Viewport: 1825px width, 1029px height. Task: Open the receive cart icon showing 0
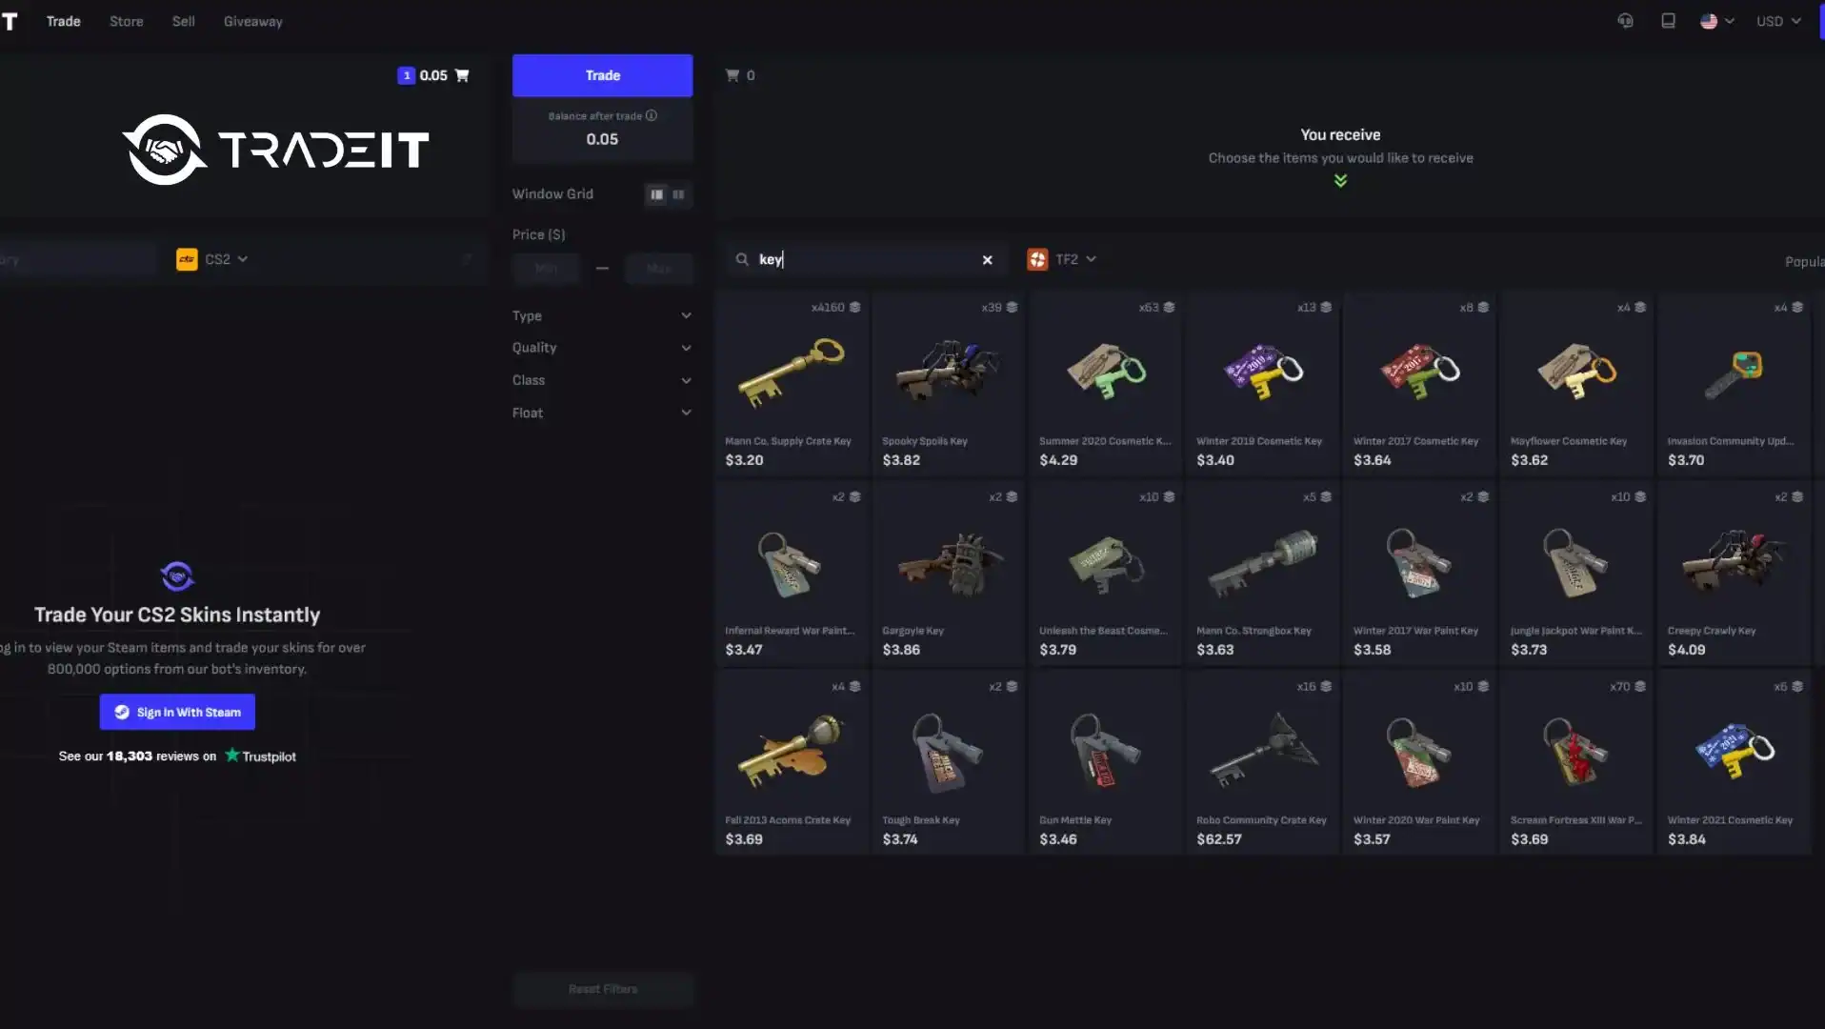pos(732,75)
